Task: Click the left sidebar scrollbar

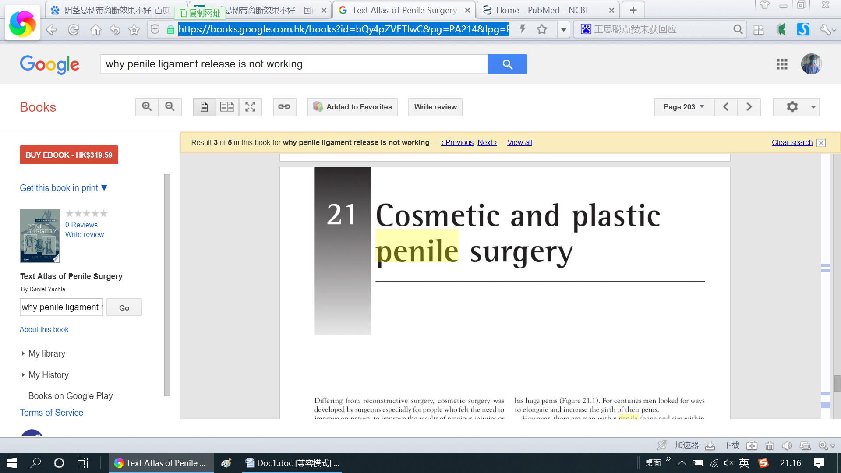Action: pyautogui.click(x=167, y=285)
